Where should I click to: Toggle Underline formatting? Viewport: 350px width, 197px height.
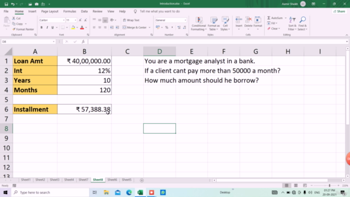(x=52, y=27)
